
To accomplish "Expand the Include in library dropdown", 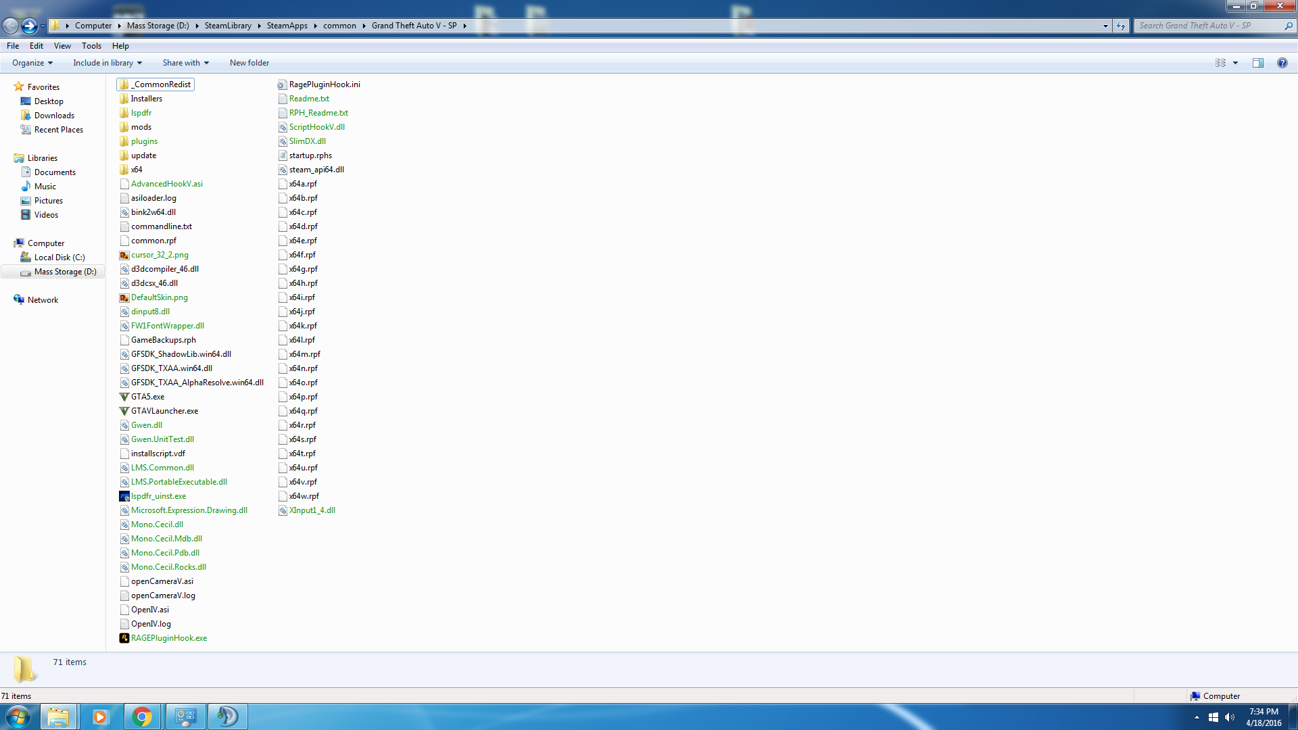I will tap(107, 63).
